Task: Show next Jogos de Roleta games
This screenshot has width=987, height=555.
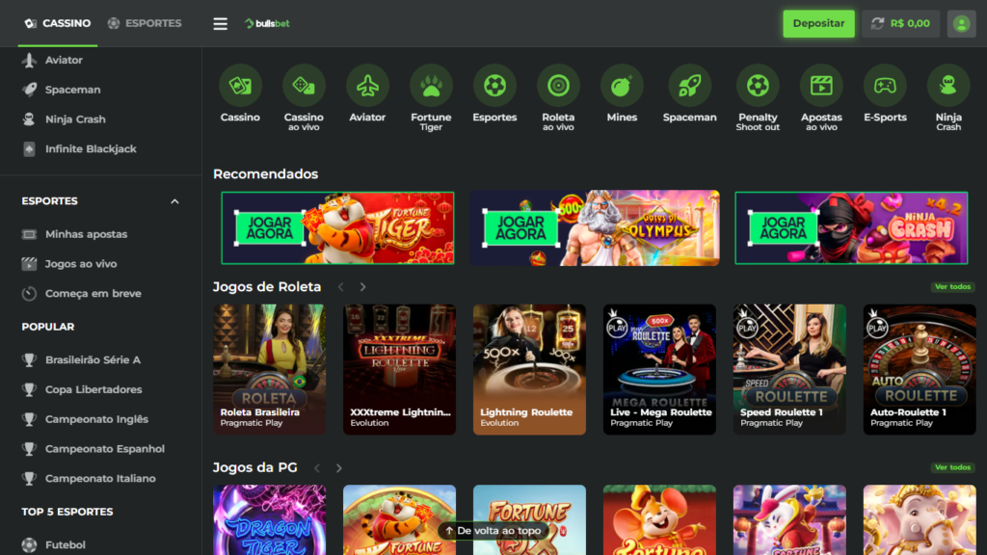Action: 363,287
